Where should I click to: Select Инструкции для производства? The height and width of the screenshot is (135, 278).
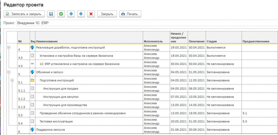[x=65, y=105]
